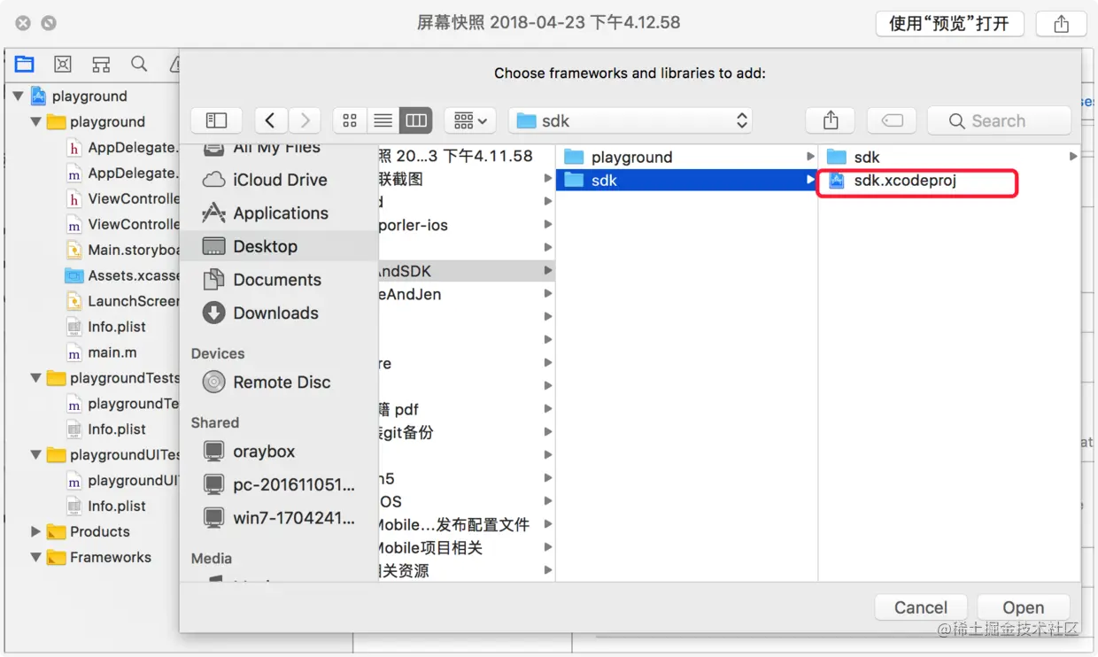Select the playground folder in middle column

(x=687, y=157)
